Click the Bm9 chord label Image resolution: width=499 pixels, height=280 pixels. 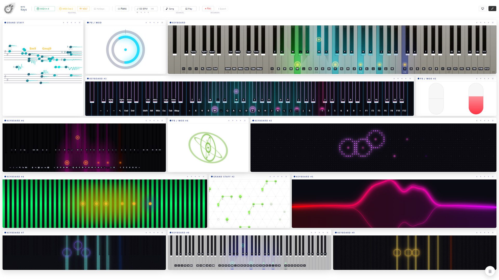click(33, 48)
